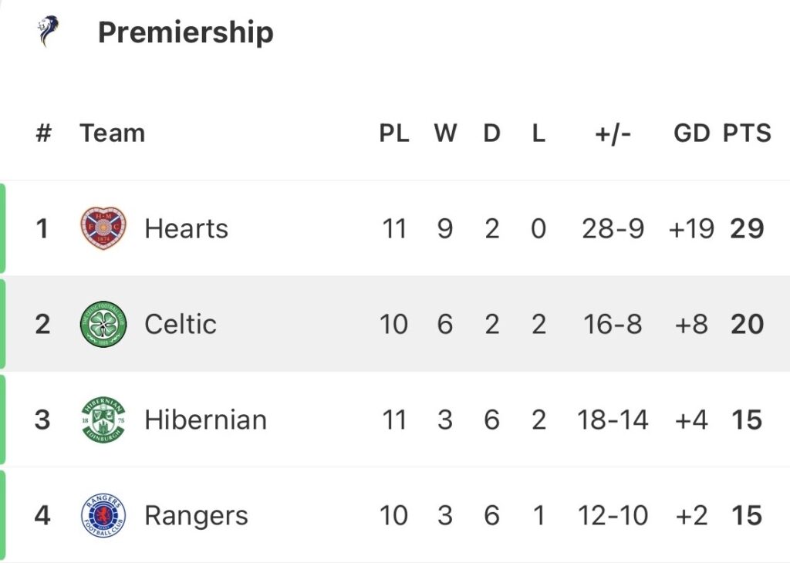Click the Premiership league lion logo
790x563 pixels.
point(51,32)
